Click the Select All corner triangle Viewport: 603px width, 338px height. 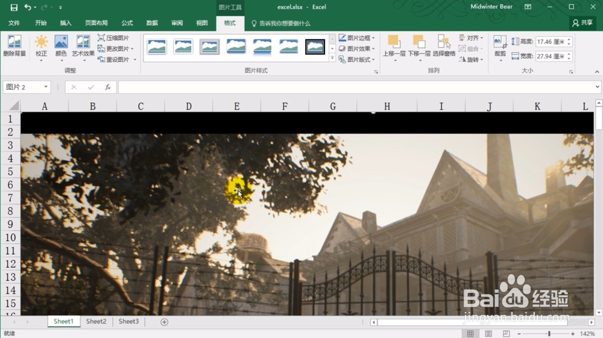(x=13, y=105)
